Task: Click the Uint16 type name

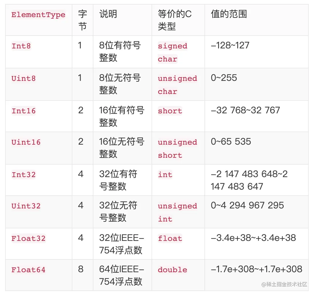Action: 26,142
